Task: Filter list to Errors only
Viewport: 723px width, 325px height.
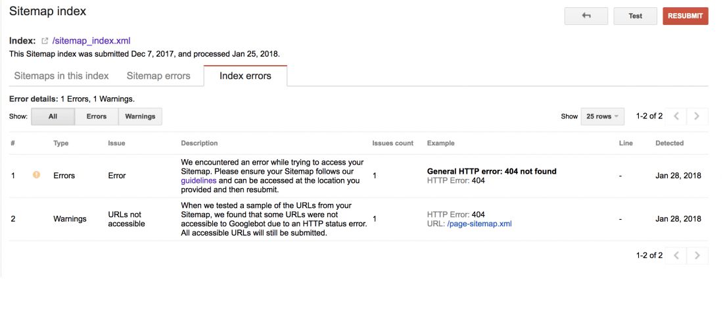Action: (x=97, y=116)
